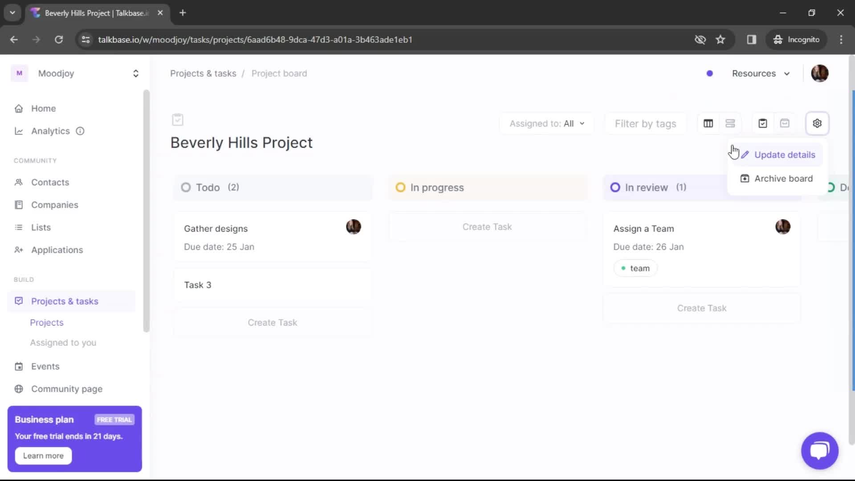Open project board settings gear

tap(817, 123)
